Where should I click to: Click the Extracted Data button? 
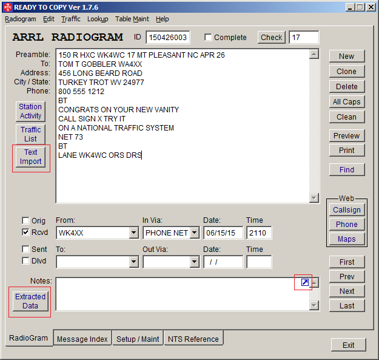tap(30, 301)
